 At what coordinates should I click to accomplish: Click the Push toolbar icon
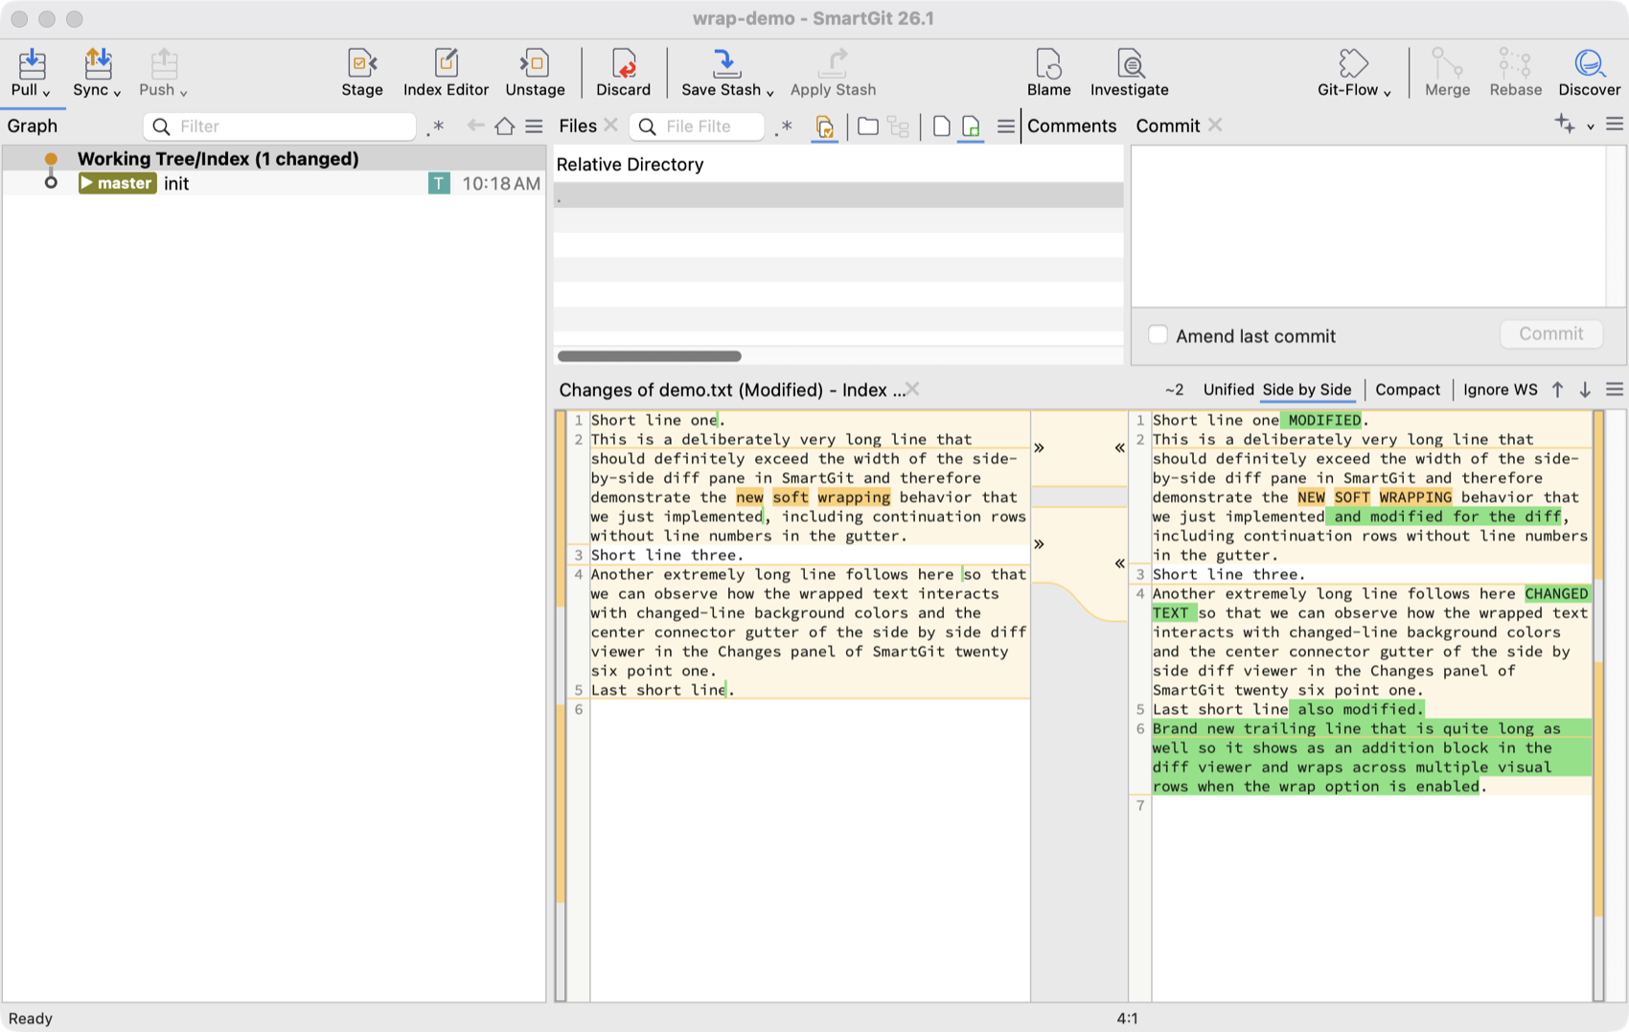pyautogui.click(x=164, y=64)
